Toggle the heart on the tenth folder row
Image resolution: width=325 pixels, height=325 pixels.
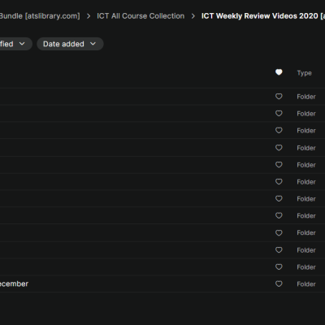[x=279, y=249]
